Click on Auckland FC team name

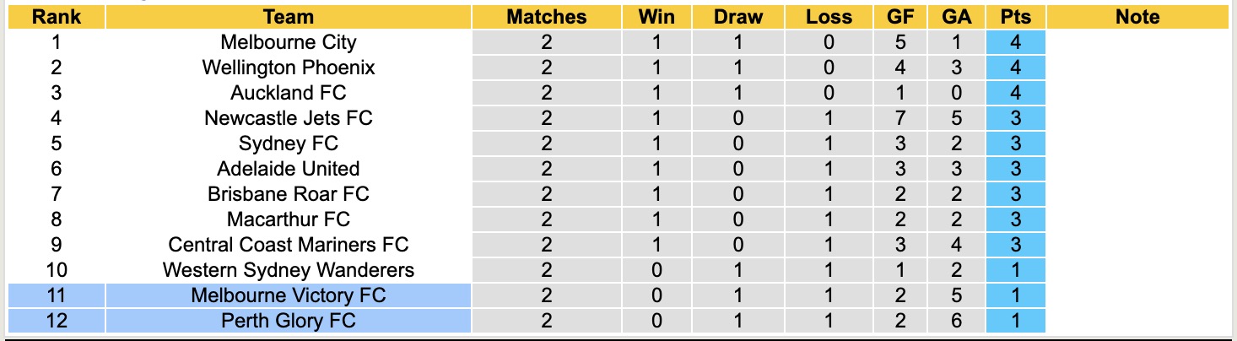288,93
